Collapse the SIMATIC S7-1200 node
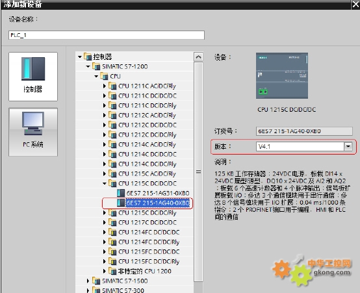The height and width of the screenshot is (293, 360). click(88, 66)
